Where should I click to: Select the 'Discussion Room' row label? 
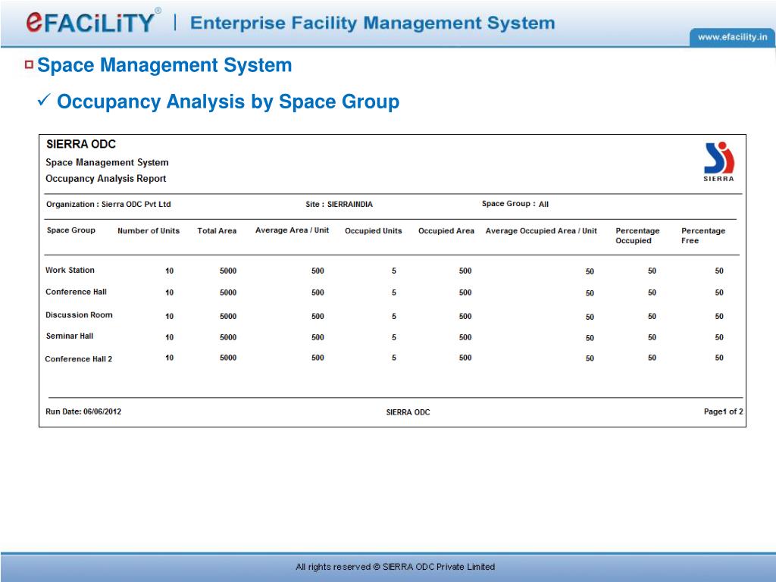pyautogui.click(x=79, y=314)
